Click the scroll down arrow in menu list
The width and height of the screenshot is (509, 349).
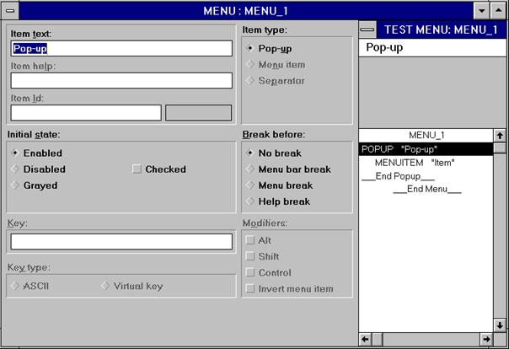pos(499,325)
